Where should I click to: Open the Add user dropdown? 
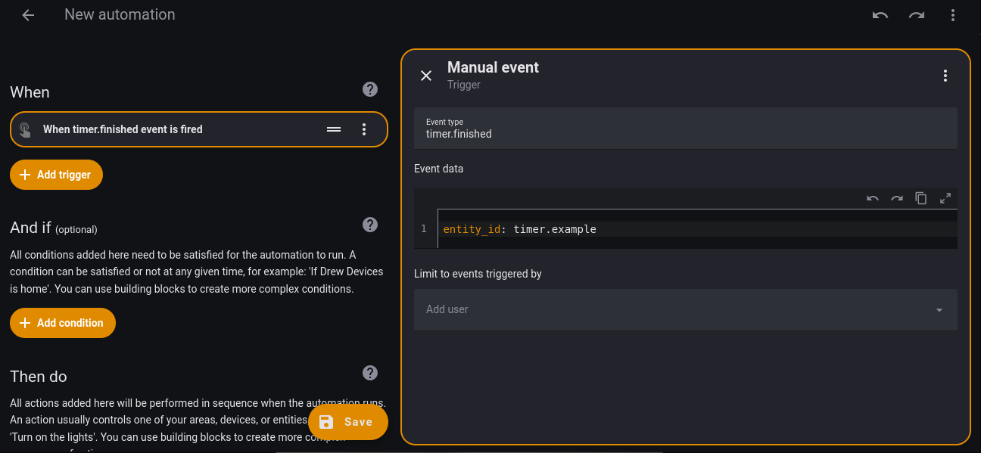pos(685,309)
